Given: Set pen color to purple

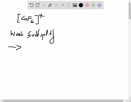Looking at the screenshot, I should click(99, 5).
